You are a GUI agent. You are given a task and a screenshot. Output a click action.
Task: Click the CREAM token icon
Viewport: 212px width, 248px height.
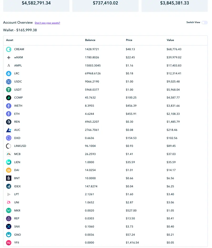pyautogui.click(x=9, y=49)
